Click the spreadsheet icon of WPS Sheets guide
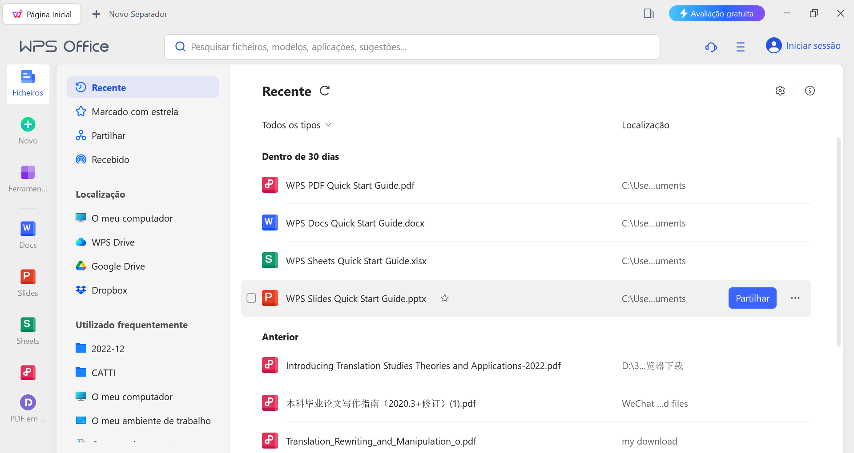 pyautogui.click(x=270, y=260)
